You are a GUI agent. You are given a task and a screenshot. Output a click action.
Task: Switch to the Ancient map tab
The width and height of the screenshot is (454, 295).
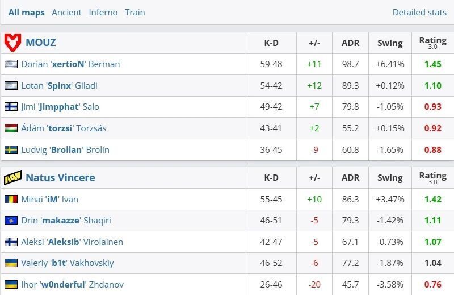click(x=66, y=12)
